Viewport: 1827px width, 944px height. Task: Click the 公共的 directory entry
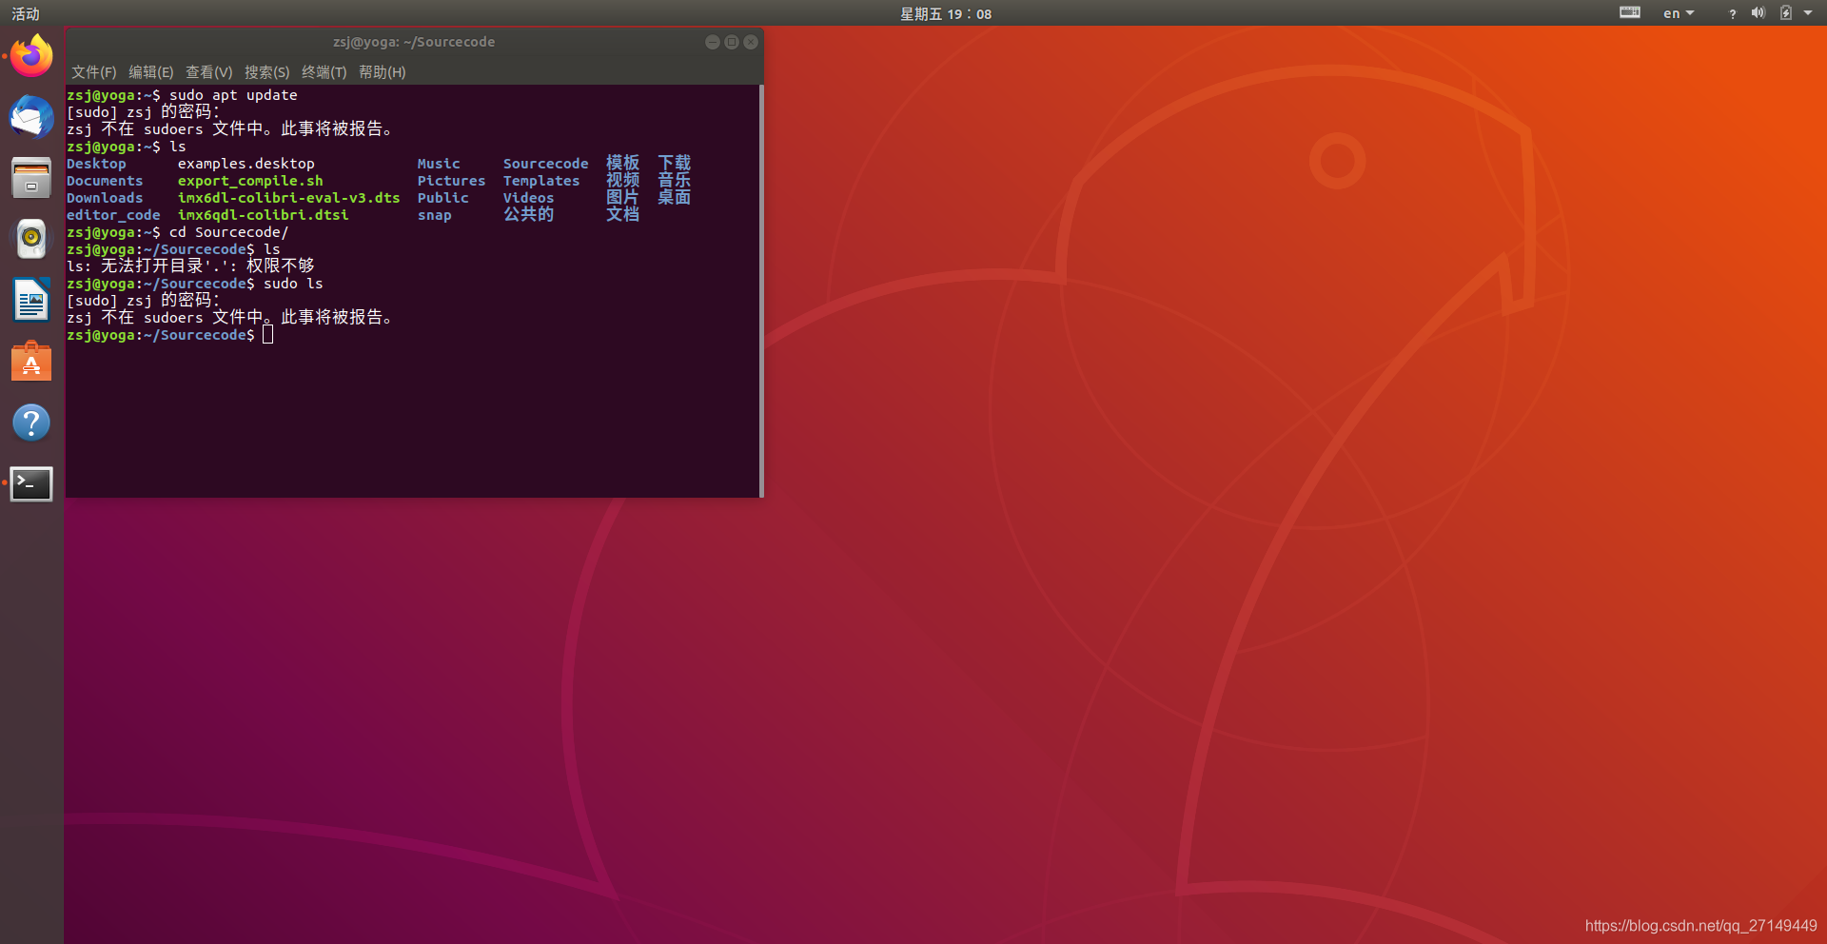point(529,215)
